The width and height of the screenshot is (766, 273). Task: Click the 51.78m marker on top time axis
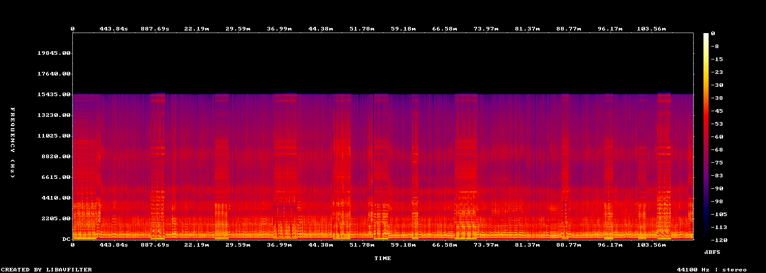point(362,28)
